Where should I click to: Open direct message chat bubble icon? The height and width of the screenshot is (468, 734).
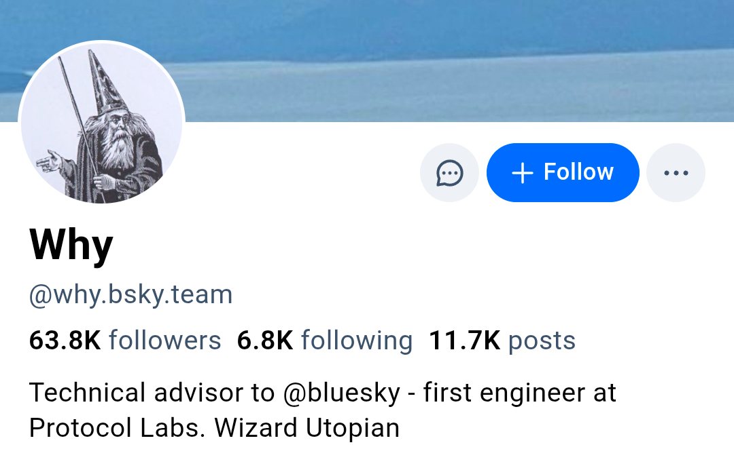tap(449, 173)
